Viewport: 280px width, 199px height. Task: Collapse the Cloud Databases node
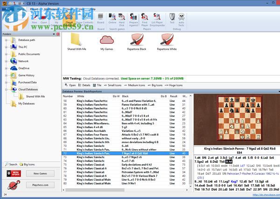point(6,89)
